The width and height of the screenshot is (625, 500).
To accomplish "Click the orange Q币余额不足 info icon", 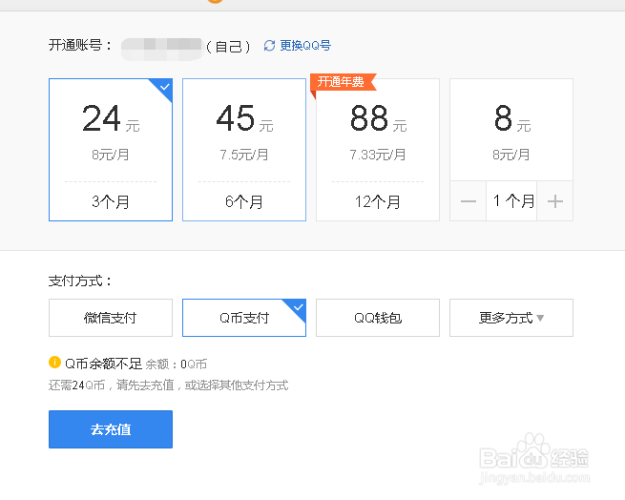I will pos(54,362).
